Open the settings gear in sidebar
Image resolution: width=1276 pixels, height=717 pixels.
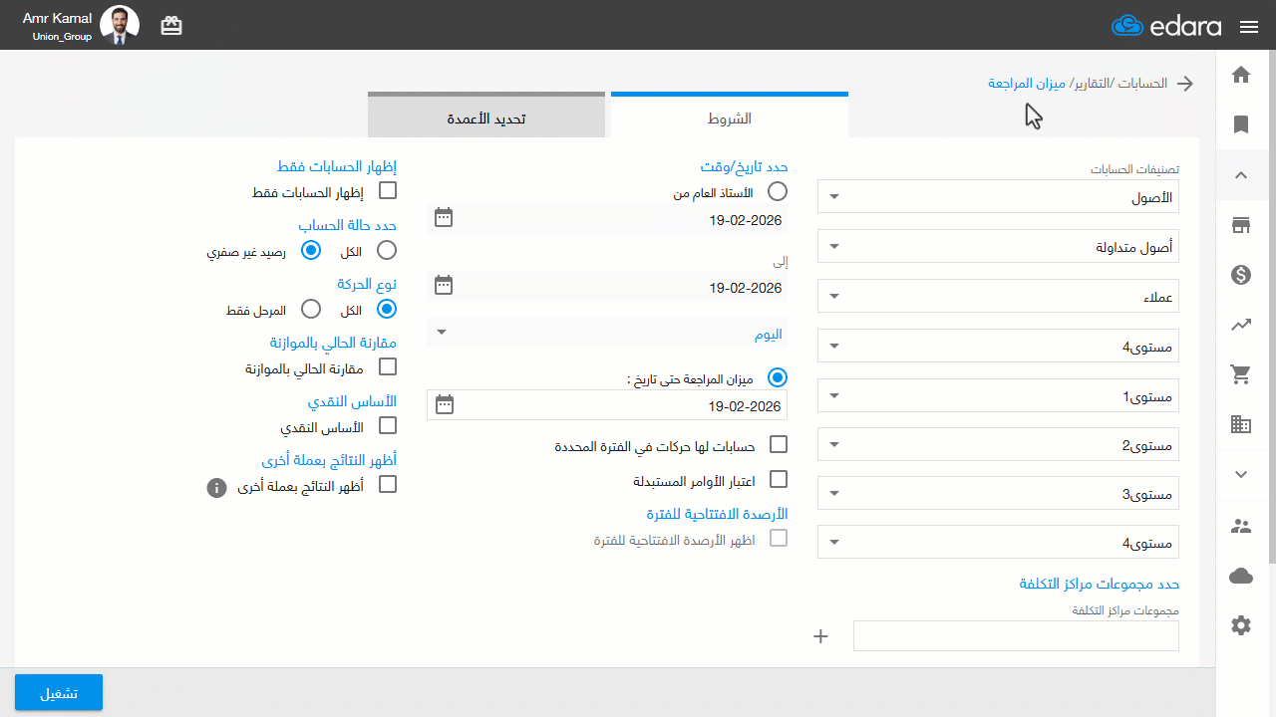tap(1241, 625)
